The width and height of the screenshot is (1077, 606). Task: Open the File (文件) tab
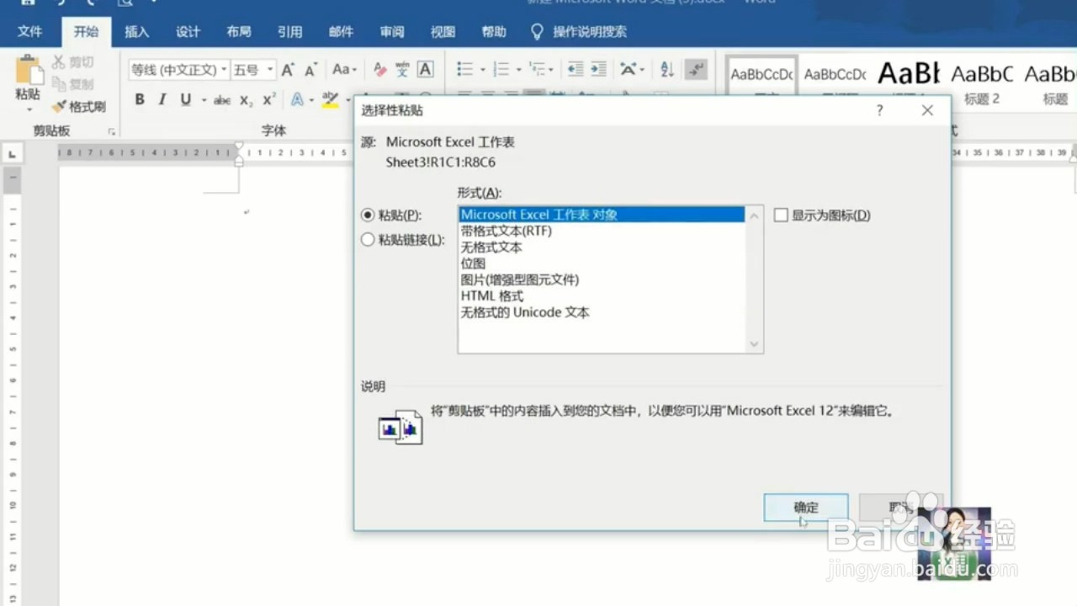point(30,31)
